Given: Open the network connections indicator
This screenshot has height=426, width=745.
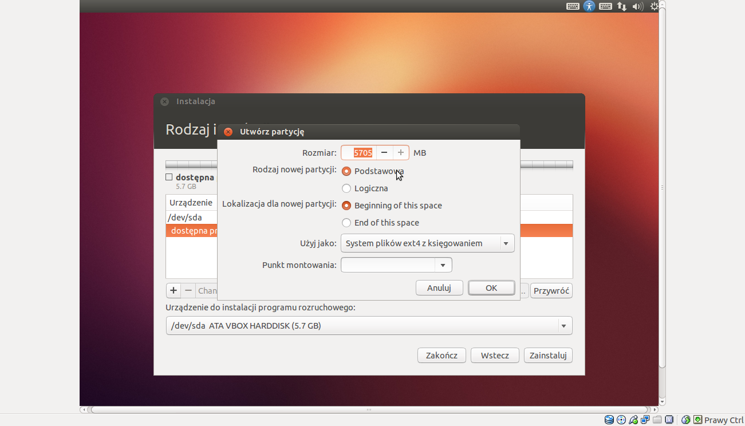Looking at the screenshot, I should (x=622, y=6).
